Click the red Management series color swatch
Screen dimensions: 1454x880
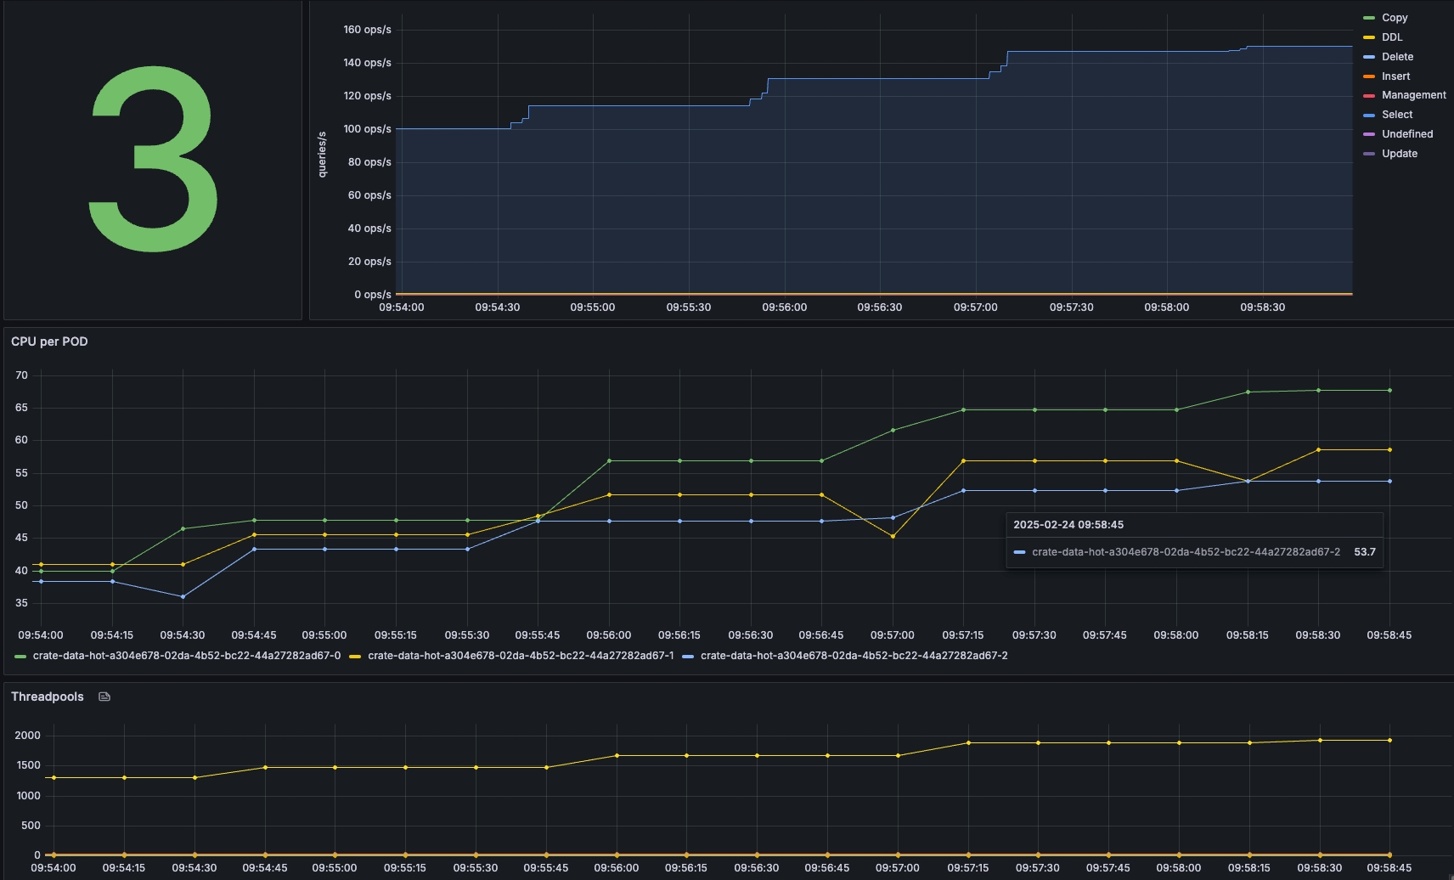[x=1368, y=95]
